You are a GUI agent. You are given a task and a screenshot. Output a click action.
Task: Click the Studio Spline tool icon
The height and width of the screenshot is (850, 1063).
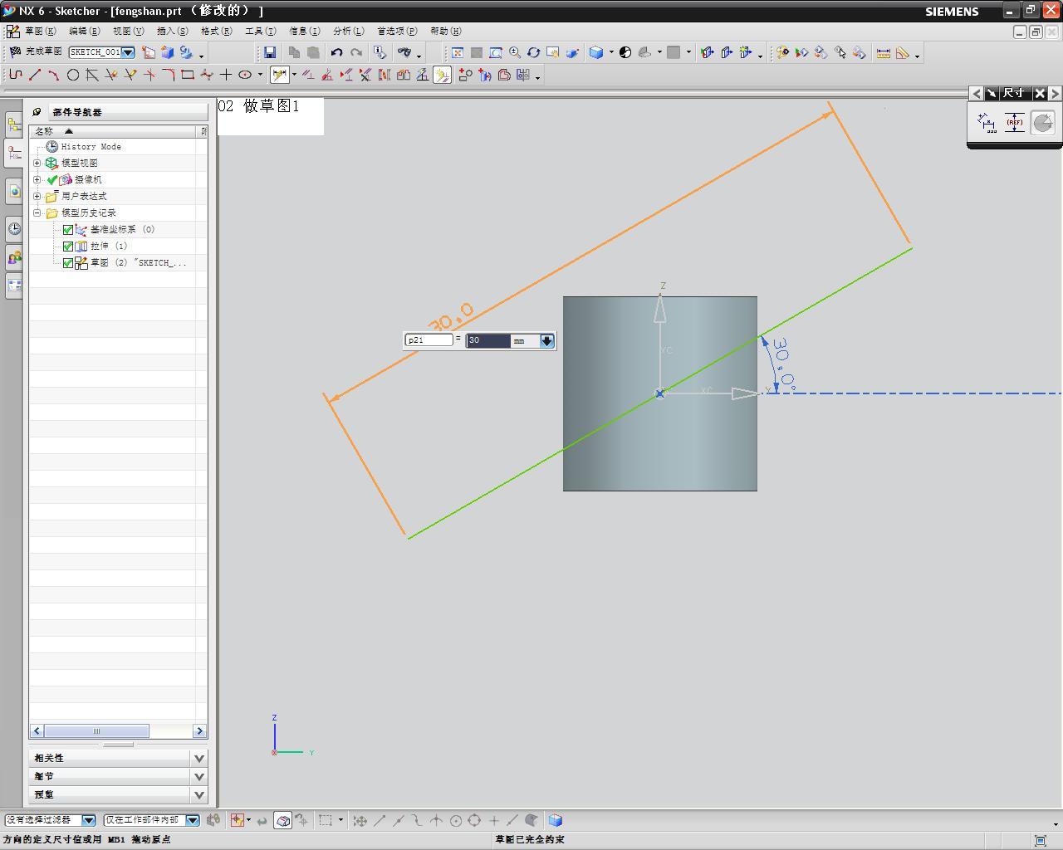tap(207, 75)
